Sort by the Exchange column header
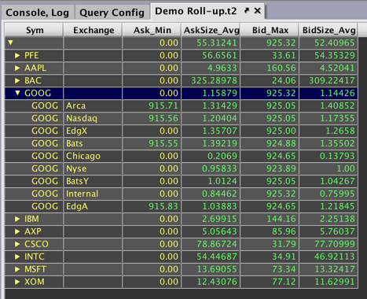 (93, 30)
